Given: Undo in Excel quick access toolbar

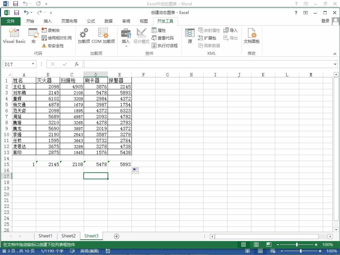Looking at the screenshot, I should click(x=26, y=13).
